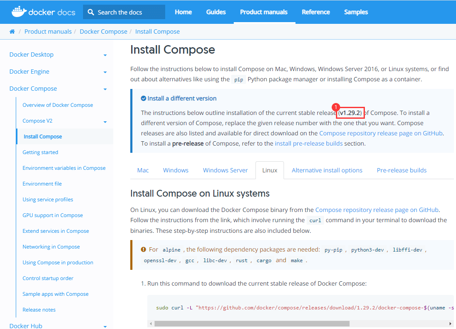
Task: Open Overview of Docker Compose page
Action: (x=58, y=105)
